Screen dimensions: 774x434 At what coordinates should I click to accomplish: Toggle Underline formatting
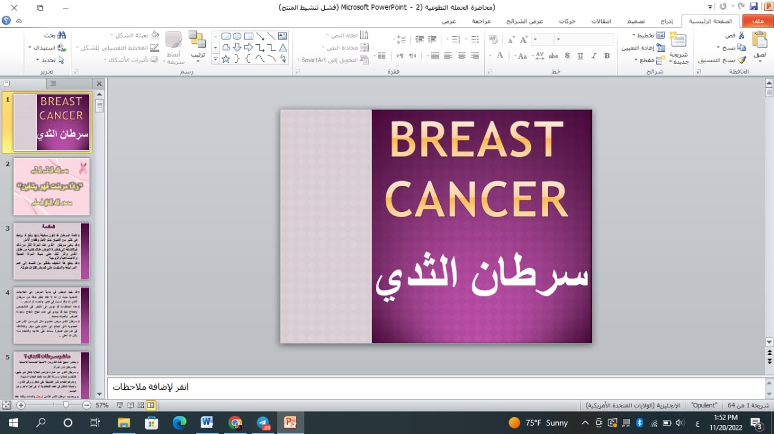(x=580, y=56)
